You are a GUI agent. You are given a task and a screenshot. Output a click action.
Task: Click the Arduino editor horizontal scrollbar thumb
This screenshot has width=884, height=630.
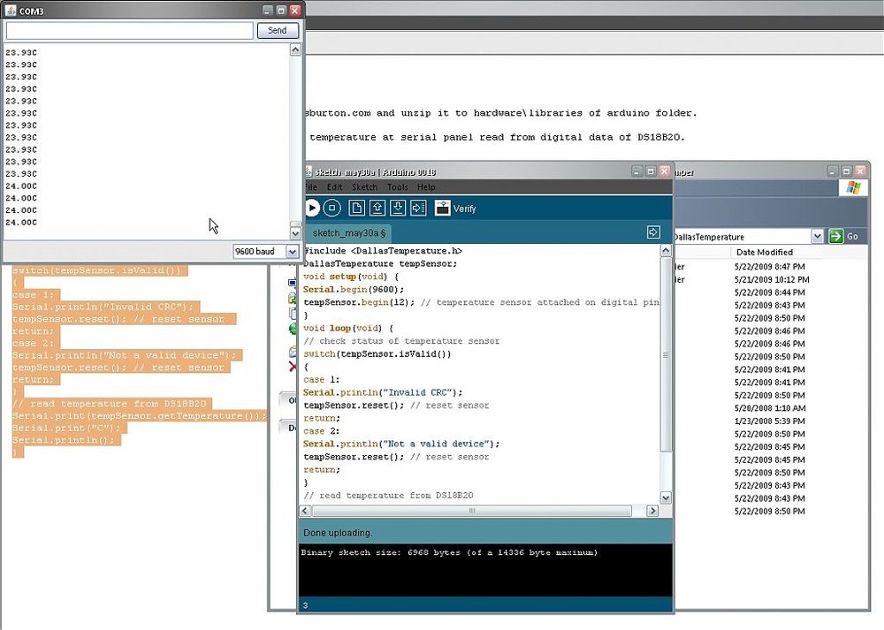click(x=472, y=511)
